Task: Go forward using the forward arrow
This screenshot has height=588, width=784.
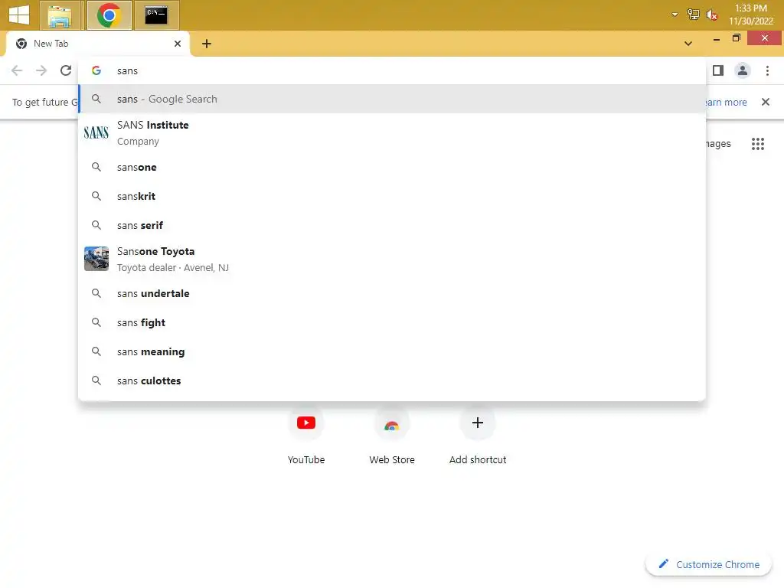Action: pyautogui.click(x=41, y=70)
